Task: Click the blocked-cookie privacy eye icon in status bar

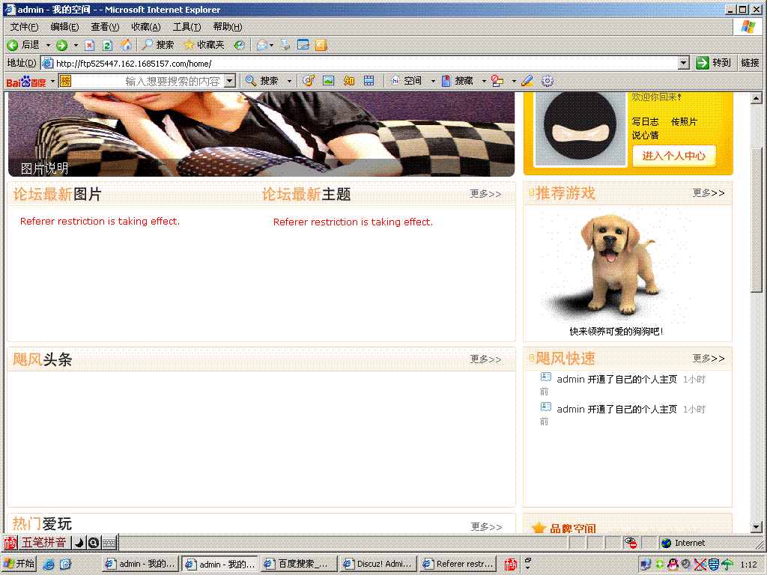Action: 631,543
